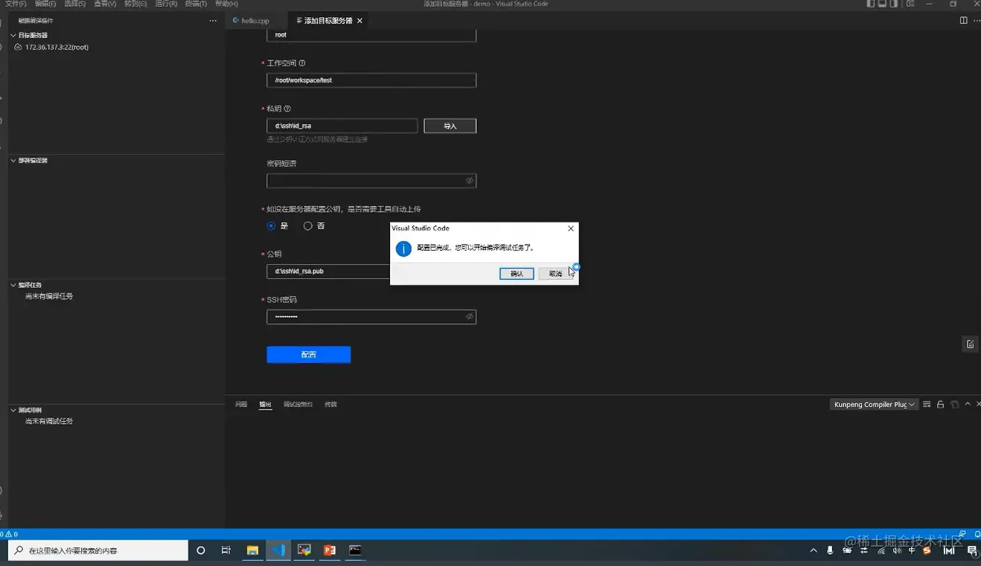Focus the empty 密码短语 input field
981x566 pixels.
click(371, 181)
